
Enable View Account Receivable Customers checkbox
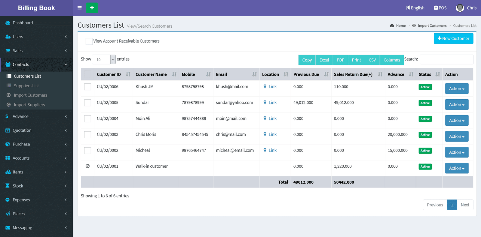(x=89, y=41)
